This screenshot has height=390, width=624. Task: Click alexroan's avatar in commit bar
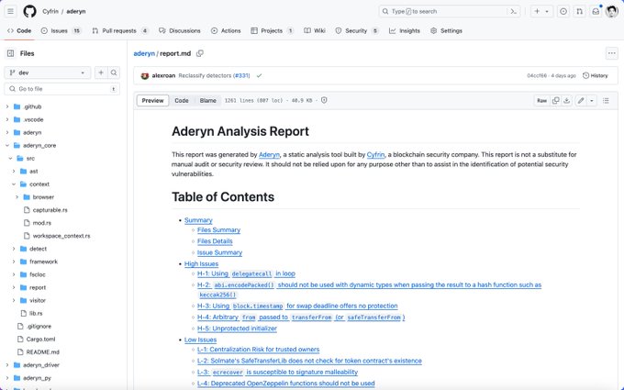point(145,75)
